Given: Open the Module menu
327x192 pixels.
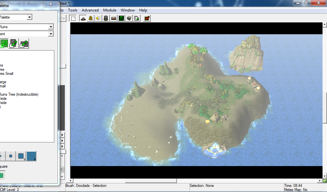Looking at the screenshot, I should click(110, 10).
